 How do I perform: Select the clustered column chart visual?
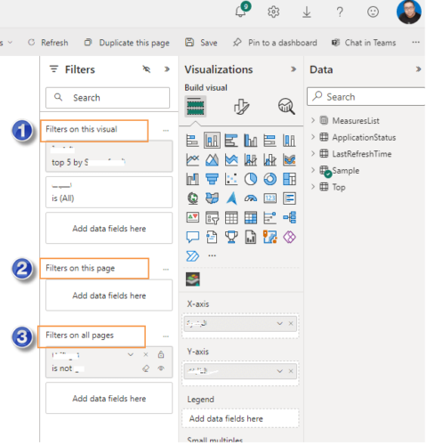pyautogui.click(x=251, y=141)
